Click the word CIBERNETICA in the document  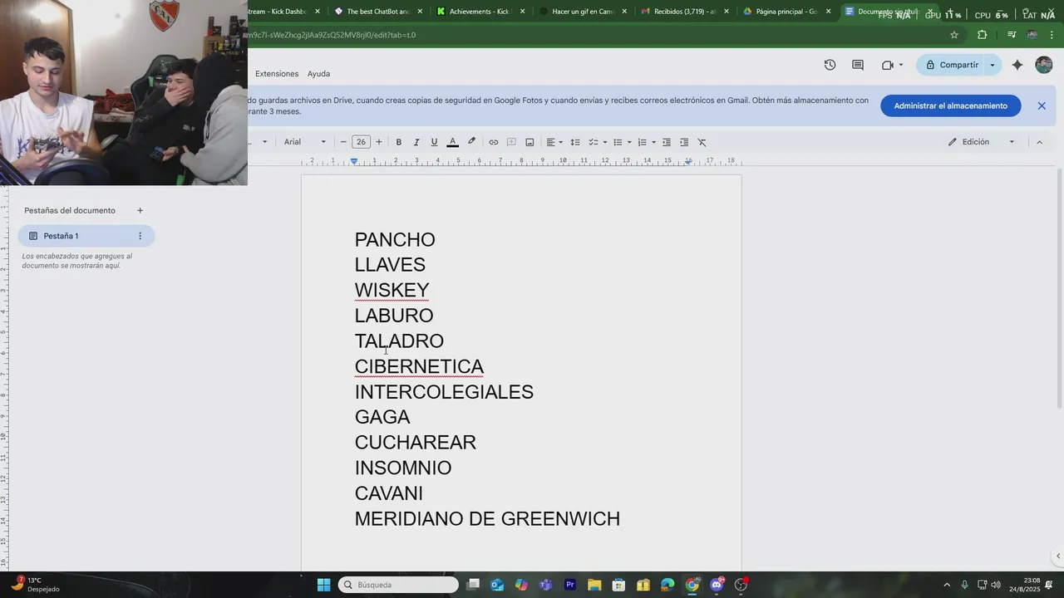(419, 366)
